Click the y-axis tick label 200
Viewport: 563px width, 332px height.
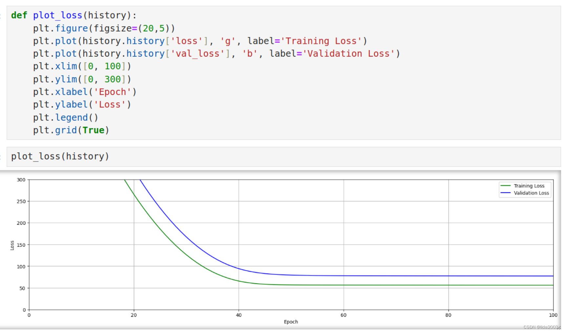[21, 223]
